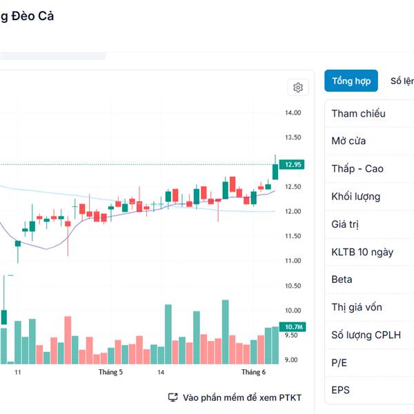This screenshot has height=414, width=414.
Task: Select the P/E row
Action: click(369, 362)
